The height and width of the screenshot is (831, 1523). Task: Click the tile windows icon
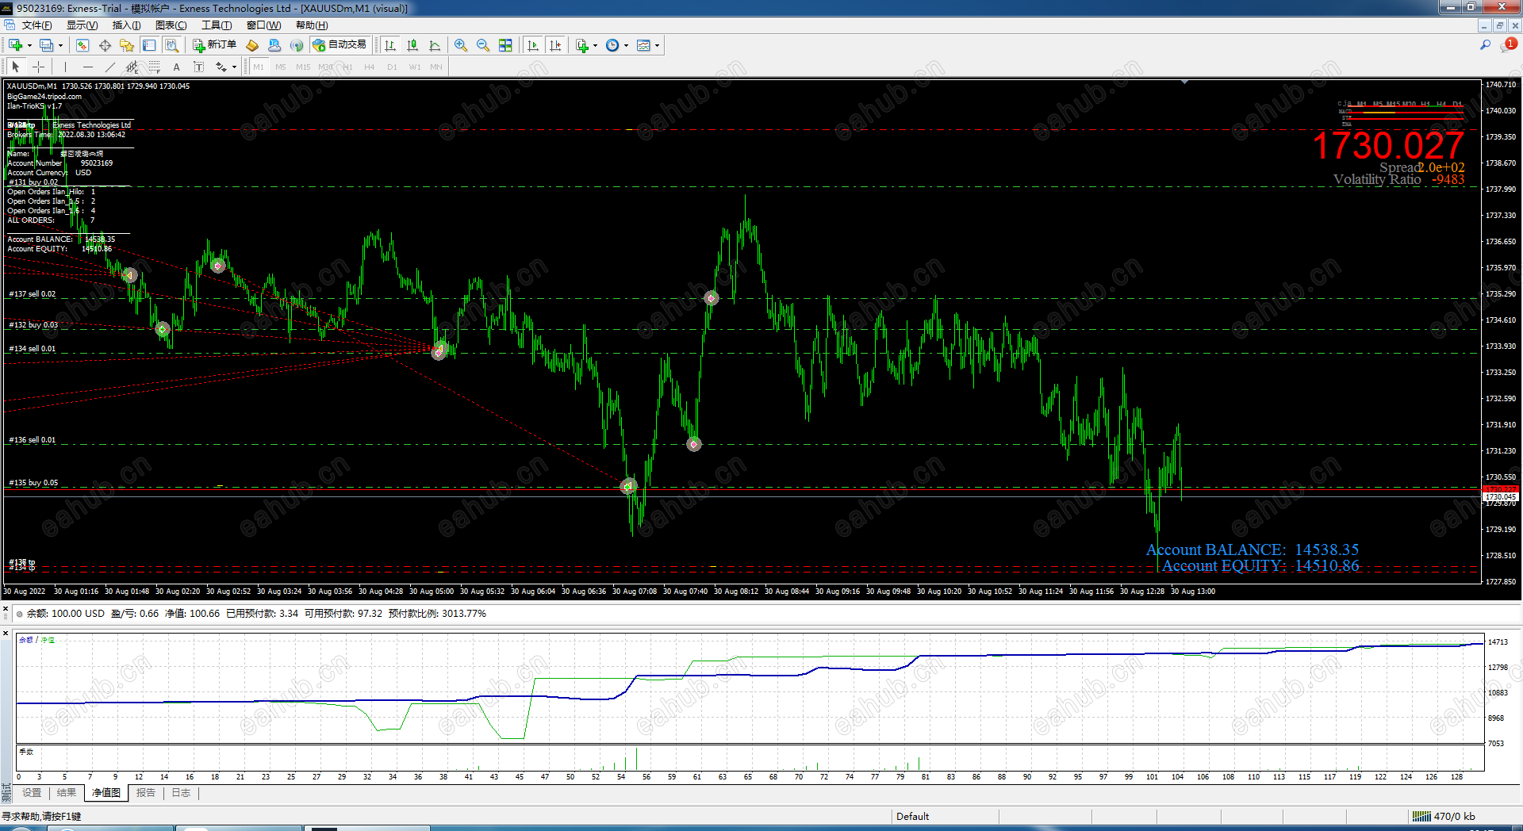[505, 45]
